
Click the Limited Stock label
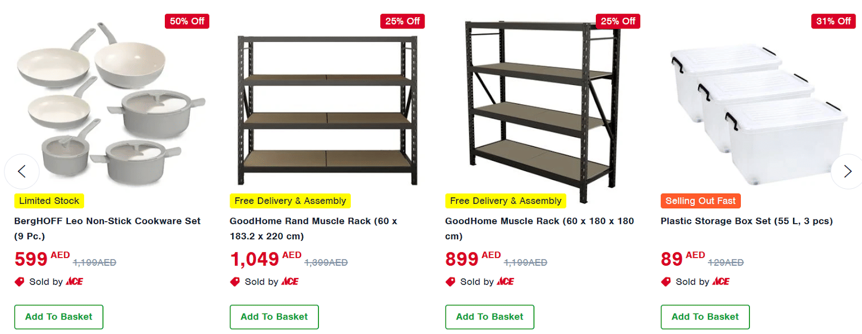pyautogui.click(x=49, y=201)
